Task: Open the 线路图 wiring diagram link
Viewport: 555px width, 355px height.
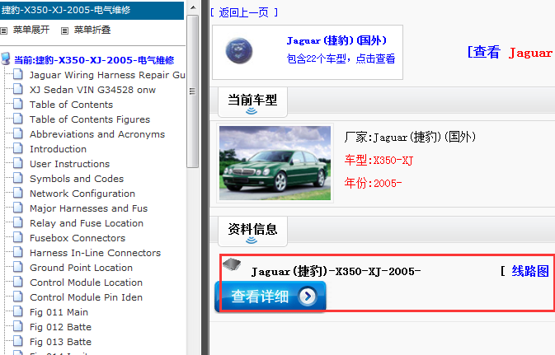Action: [530, 271]
